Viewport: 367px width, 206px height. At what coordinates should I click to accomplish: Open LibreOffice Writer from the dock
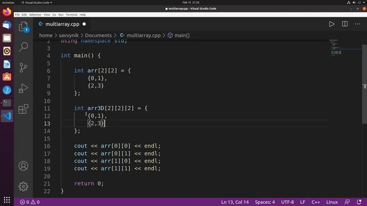(7, 64)
